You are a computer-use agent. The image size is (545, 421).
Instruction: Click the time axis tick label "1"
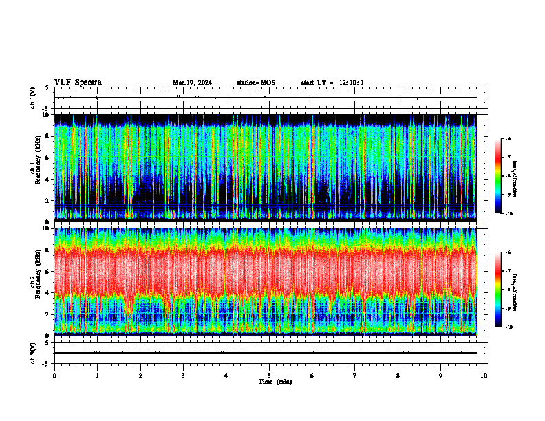[97, 376]
